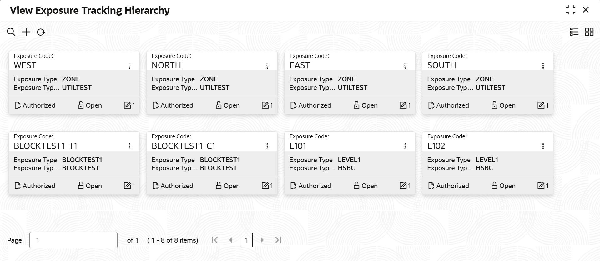This screenshot has width=600, height=261.
Task: Refresh the exposure list
Action: coord(41,32)
